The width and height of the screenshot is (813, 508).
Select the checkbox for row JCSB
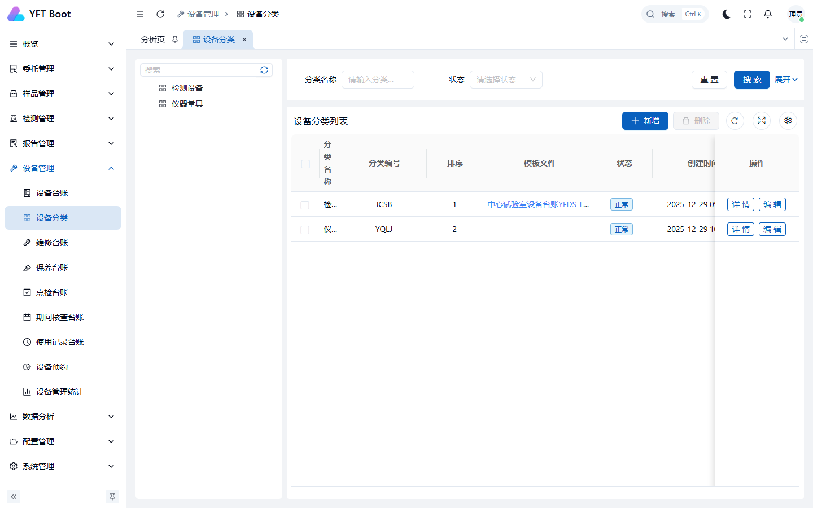click(x=305, y=205)
